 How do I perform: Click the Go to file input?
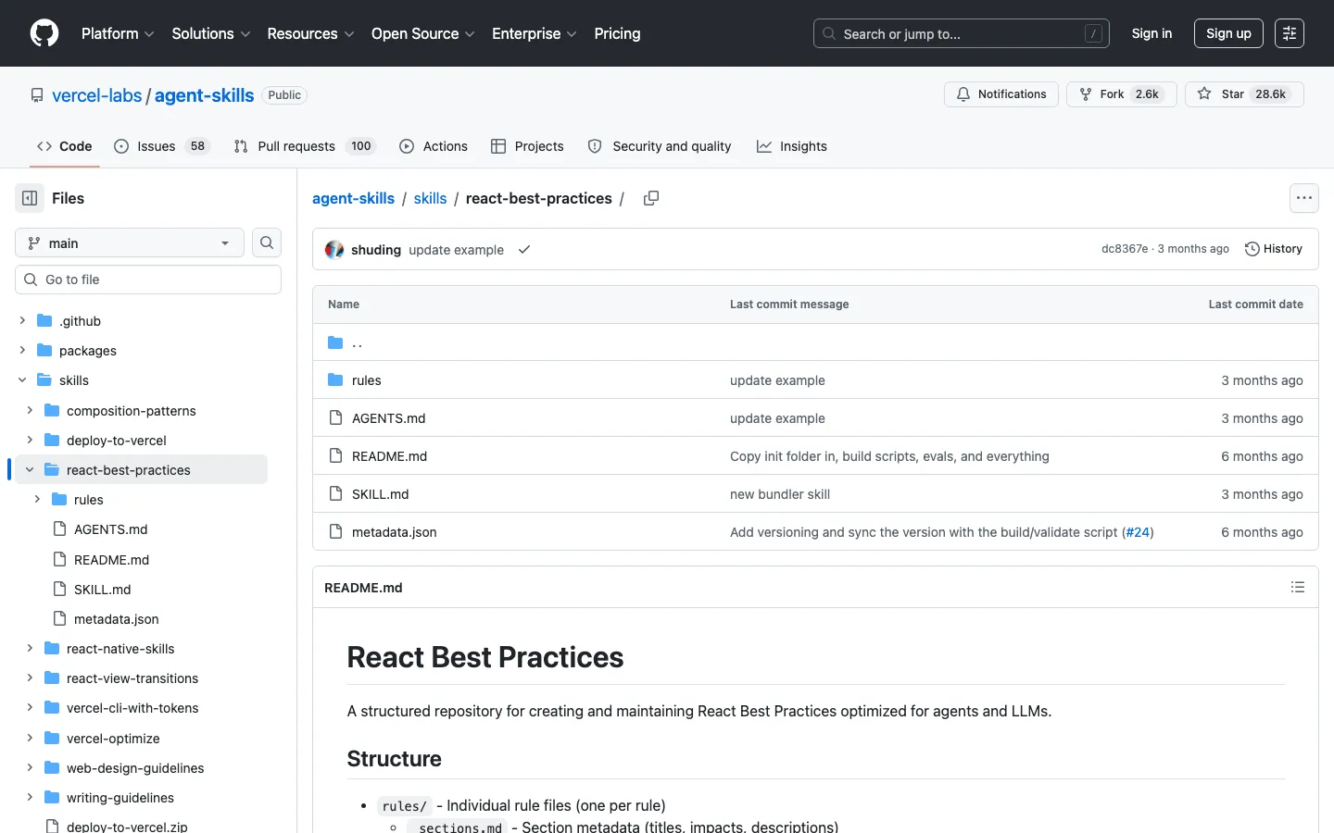(x=148, y=280)
